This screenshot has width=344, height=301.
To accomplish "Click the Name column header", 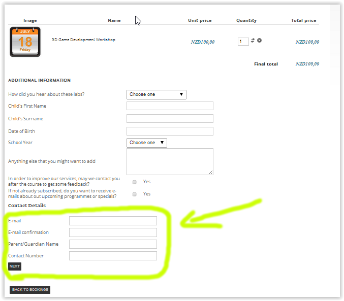I will (x=114, y=20).
